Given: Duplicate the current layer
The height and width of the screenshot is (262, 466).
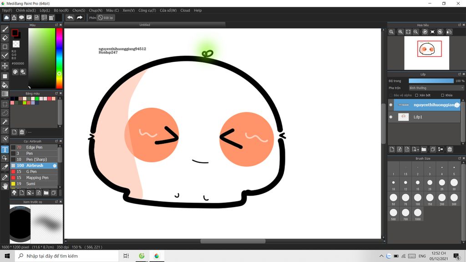Looking at the screenshot, I should pyautogui.click(x=433, y=149).
